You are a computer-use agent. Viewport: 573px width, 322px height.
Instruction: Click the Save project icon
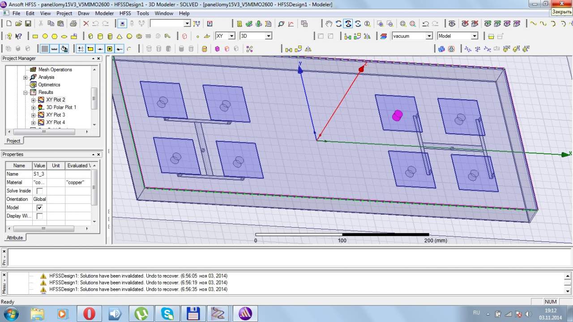[x=28, y=24]
